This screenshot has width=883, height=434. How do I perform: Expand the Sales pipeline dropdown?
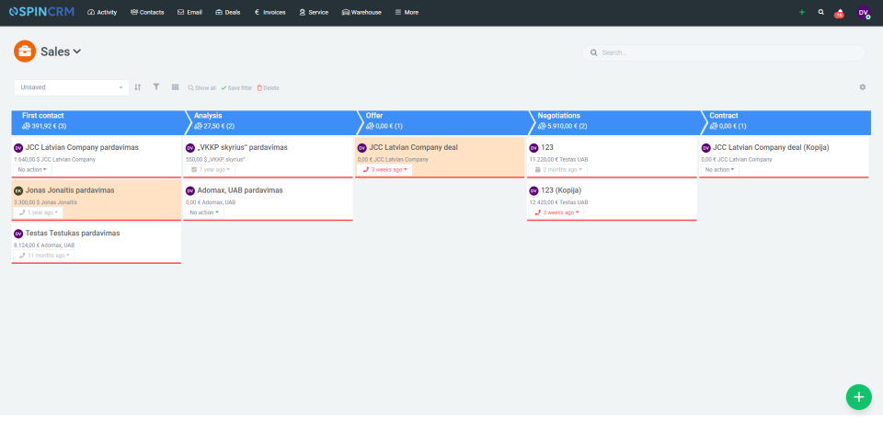pyautogui.click(x=61, y=51)
